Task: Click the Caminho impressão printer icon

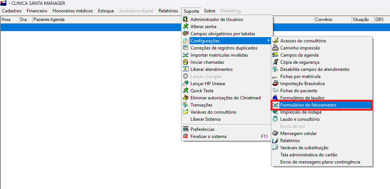Action: click(x=275, y=48)
